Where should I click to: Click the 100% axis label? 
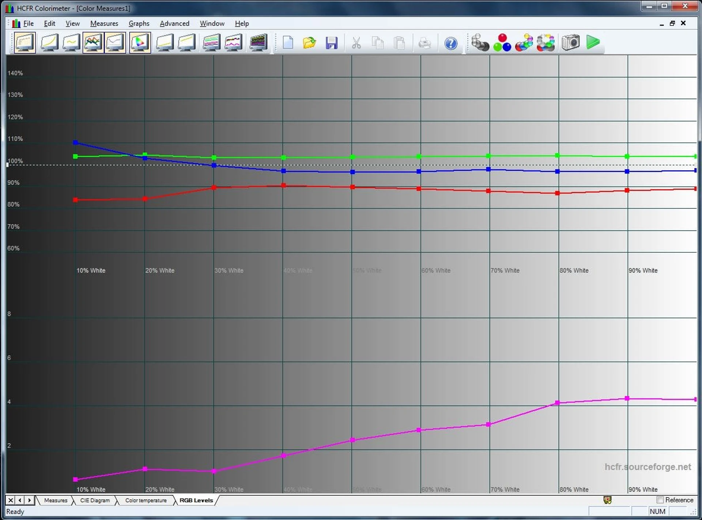tap(15, 161)
